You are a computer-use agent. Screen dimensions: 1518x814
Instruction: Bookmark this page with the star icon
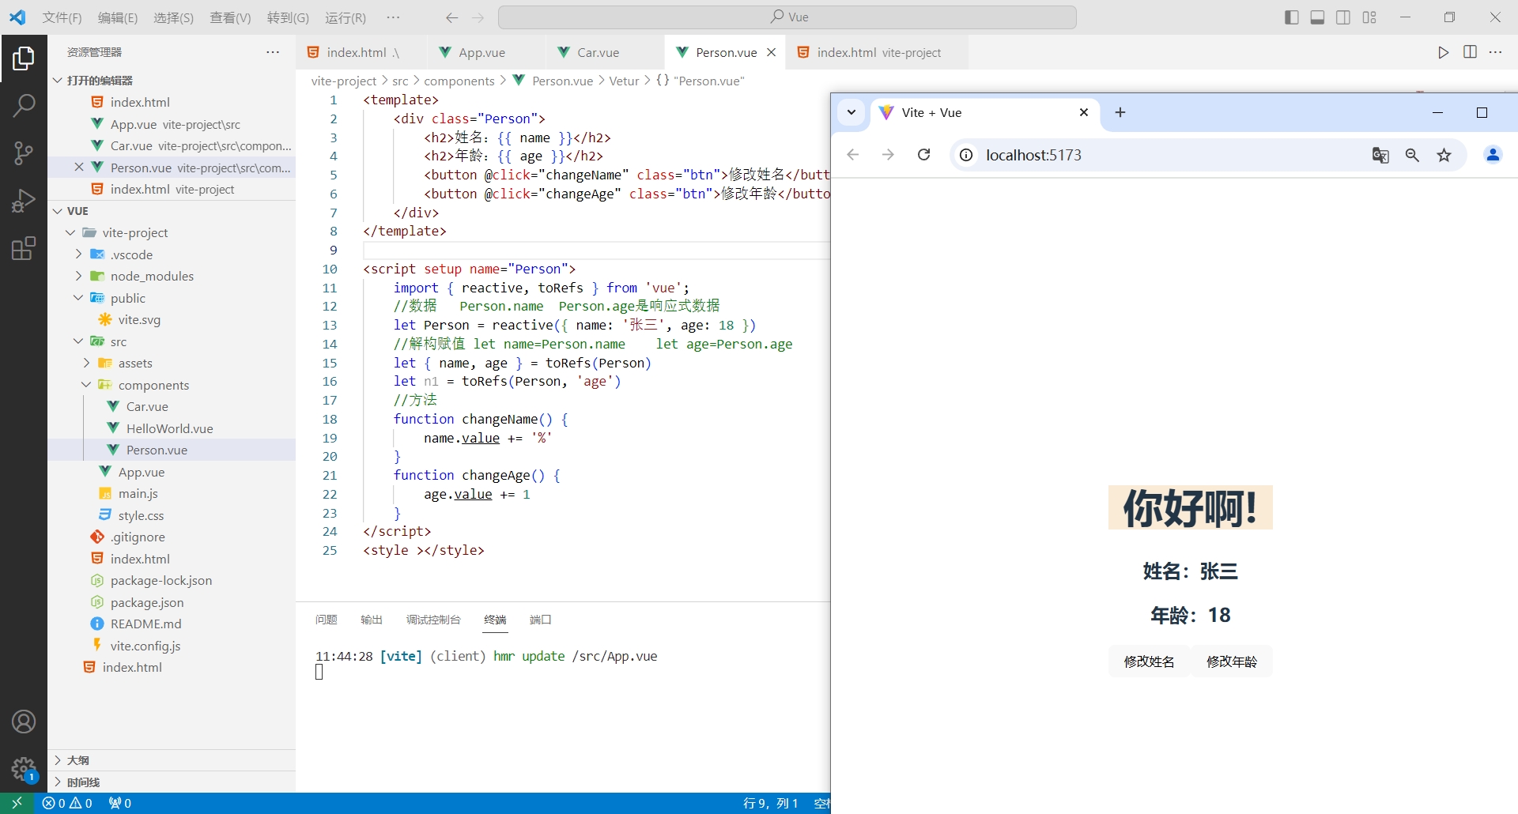click(1444, 155)
